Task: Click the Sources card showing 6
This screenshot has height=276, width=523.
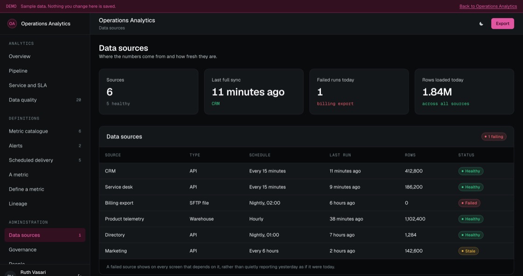Action: point(148,92)
